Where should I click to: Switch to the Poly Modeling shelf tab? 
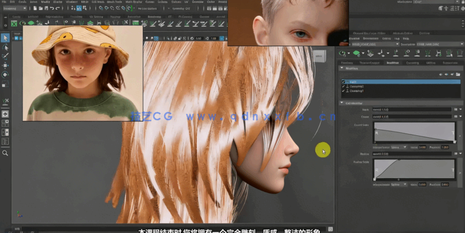[x=54, y=17]
